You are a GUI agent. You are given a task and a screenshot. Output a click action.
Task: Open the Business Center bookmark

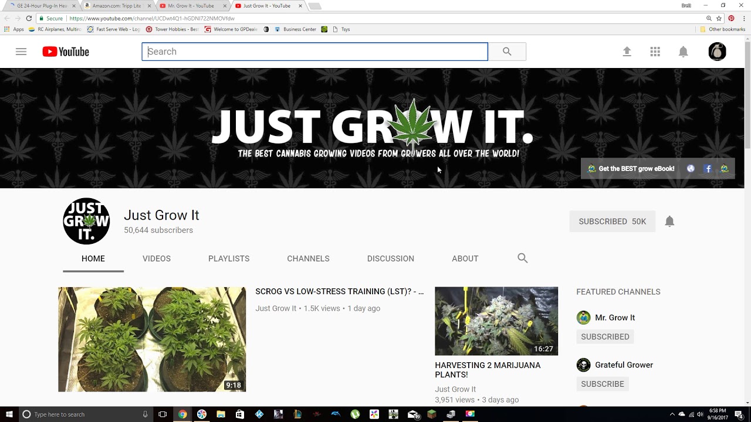coord(295,29)
